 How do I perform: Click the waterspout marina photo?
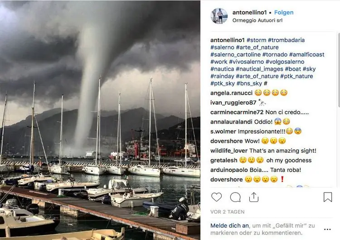pos(100,120)
